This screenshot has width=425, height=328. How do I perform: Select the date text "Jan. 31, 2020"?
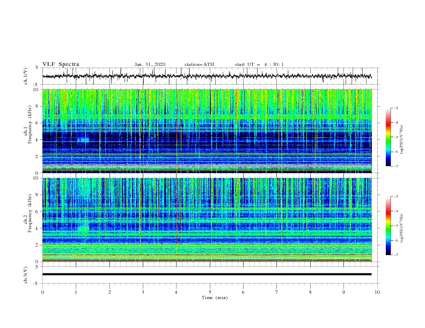(150, 64)
